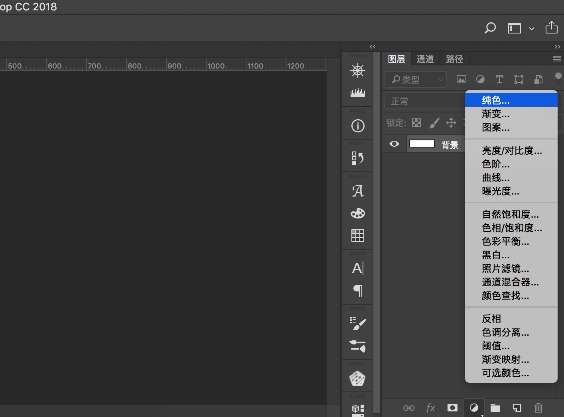Viewport: 564px width, 417px height.
Task: Open the History panel icon
Action: (x=357, y=158)
